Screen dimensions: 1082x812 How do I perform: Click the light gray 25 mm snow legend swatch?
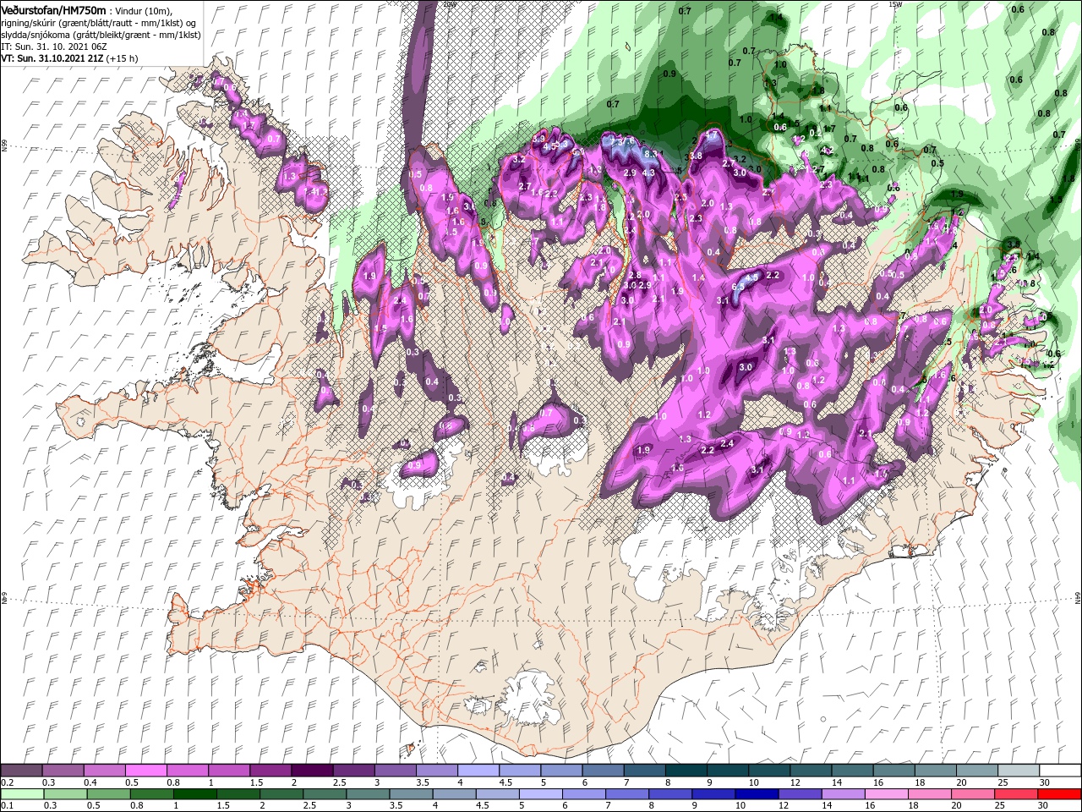click(x=1019, y=770)
